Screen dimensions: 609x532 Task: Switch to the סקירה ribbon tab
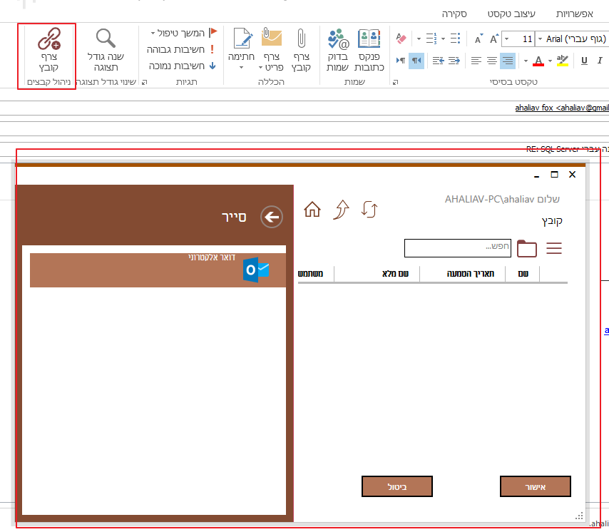click(x=454, y=14)
